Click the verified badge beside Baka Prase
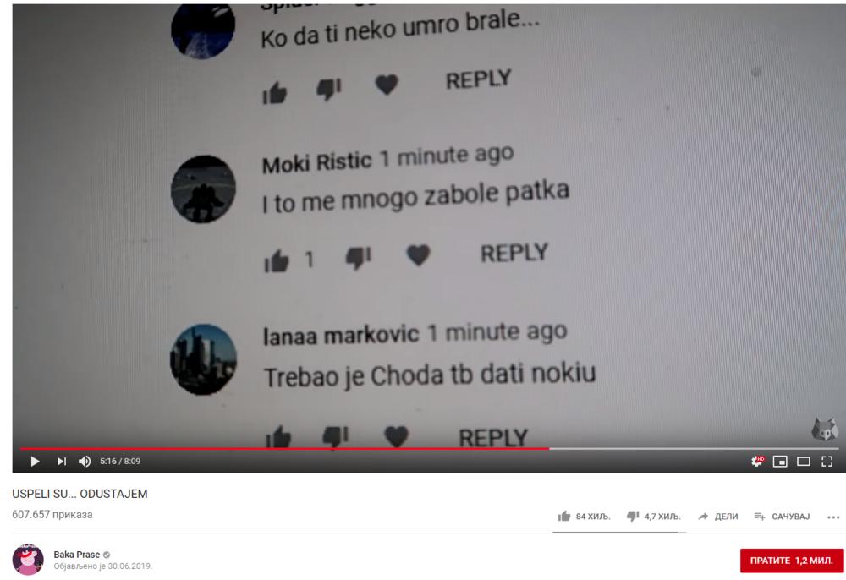 [107, 555]
